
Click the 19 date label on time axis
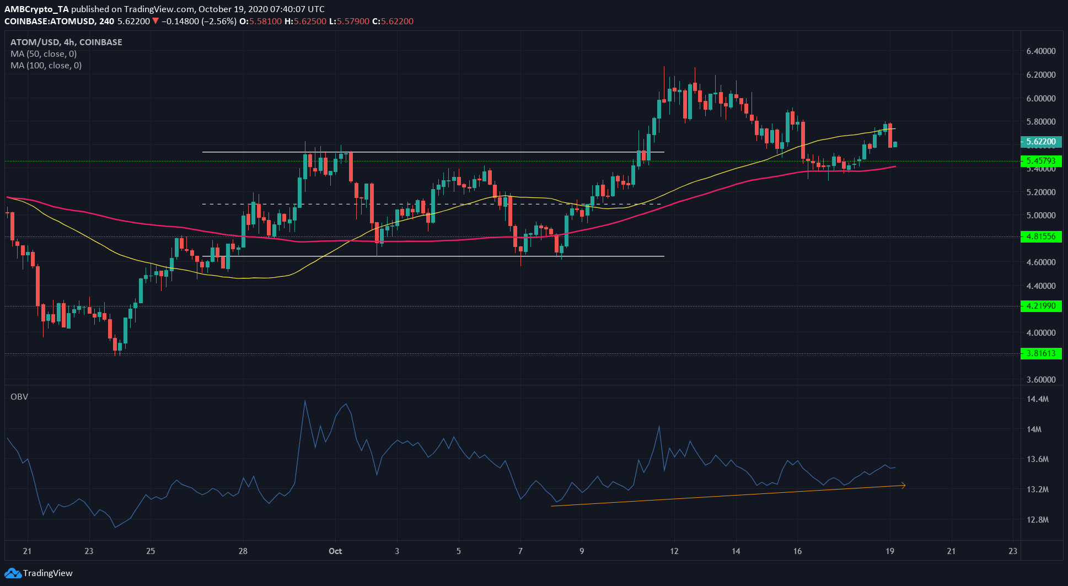coord(890,551)
